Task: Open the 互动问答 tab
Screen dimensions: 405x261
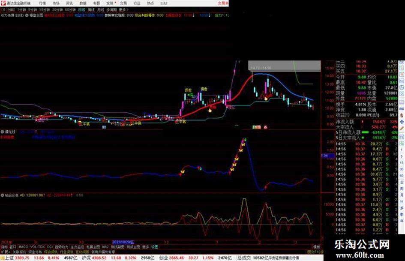Action: (x=82, y=252)
